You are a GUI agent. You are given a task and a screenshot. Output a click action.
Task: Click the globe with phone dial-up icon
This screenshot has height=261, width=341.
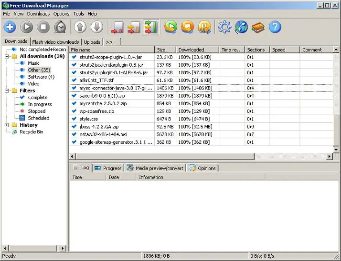[x=241, y=27]
